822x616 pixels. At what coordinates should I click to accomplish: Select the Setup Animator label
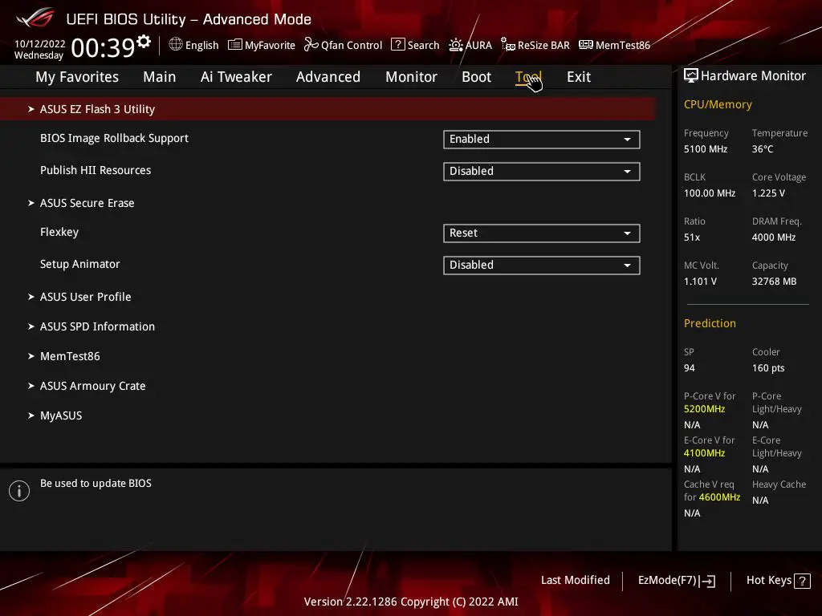click(x=80, y=264)
